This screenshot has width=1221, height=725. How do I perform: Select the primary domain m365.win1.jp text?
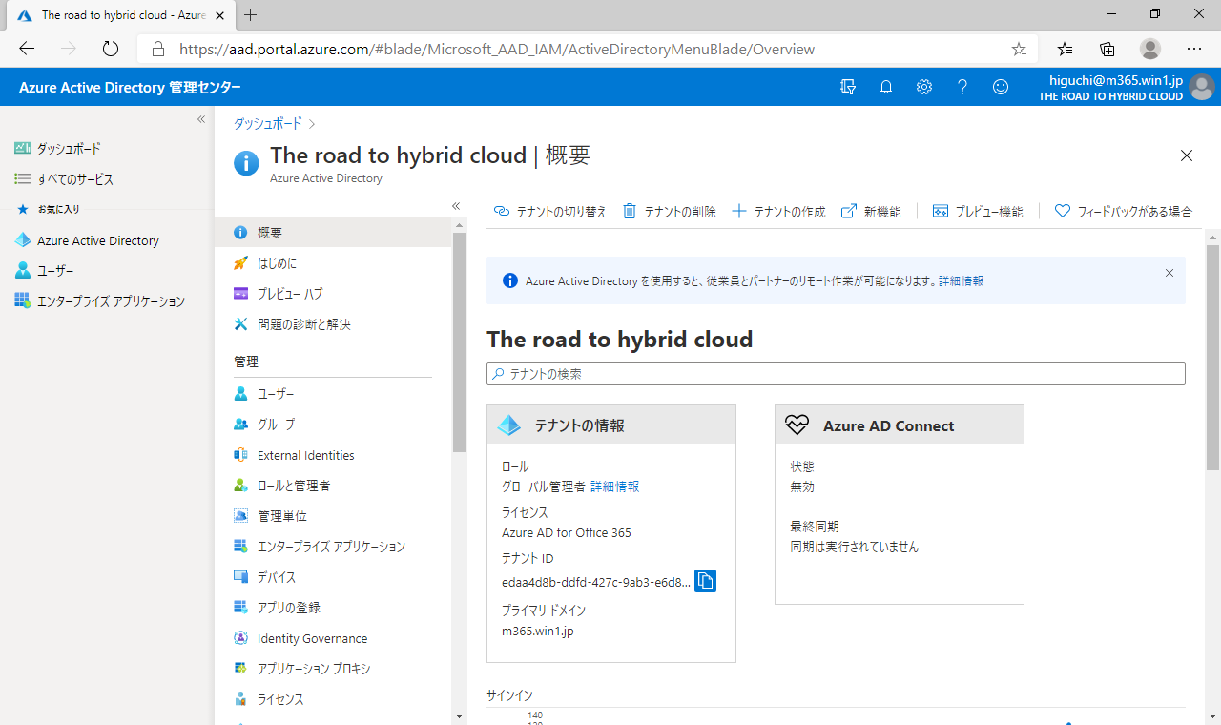pos(538,631)
